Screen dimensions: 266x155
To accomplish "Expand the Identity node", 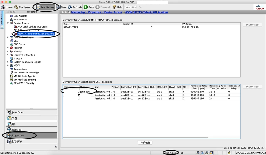I will pyautogui.click(x=8, y=51).
